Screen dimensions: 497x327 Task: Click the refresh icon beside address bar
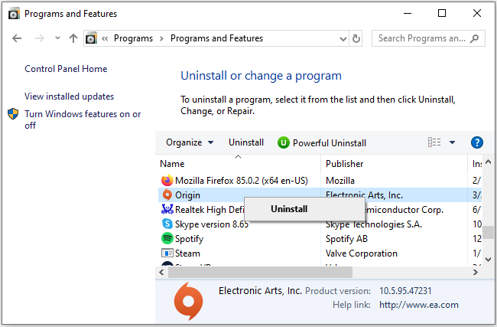coord(356,38)
